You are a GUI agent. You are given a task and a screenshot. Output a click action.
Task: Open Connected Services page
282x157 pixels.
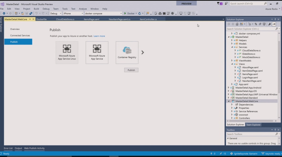20,36
